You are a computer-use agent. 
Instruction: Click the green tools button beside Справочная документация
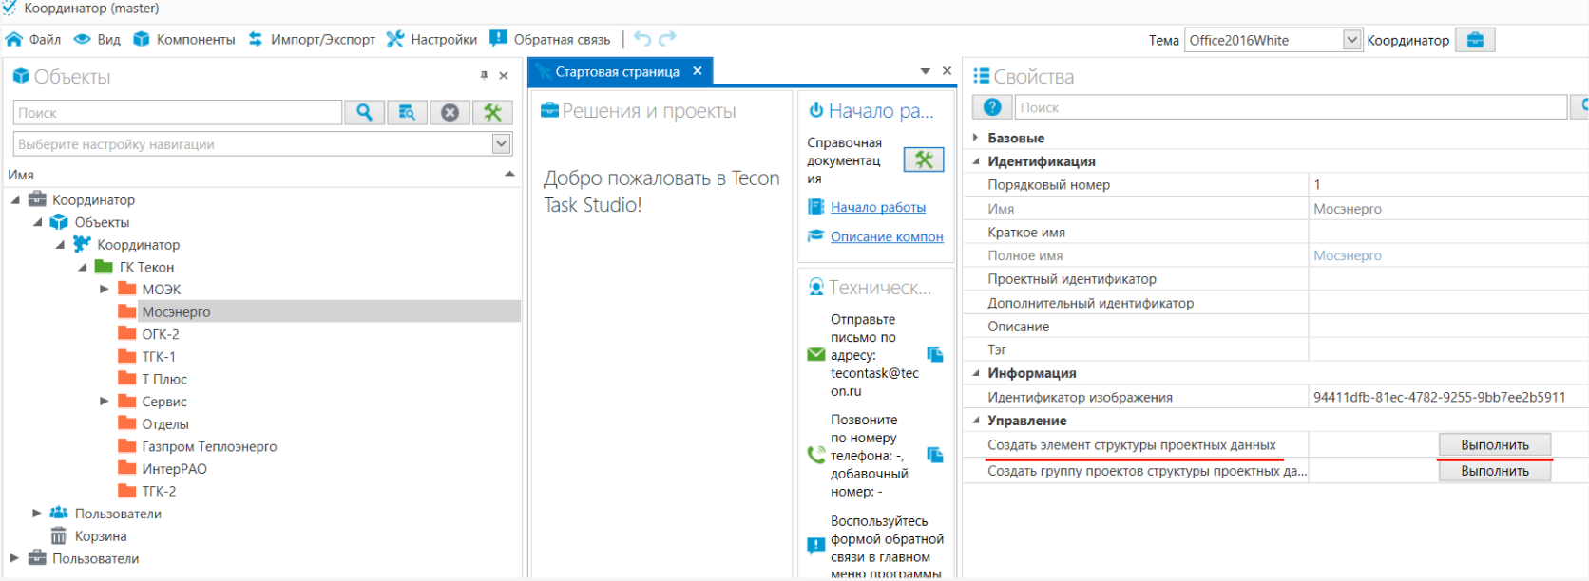923,159
